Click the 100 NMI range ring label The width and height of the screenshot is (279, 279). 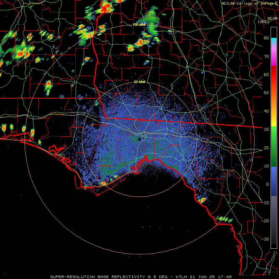click(139, 24)
